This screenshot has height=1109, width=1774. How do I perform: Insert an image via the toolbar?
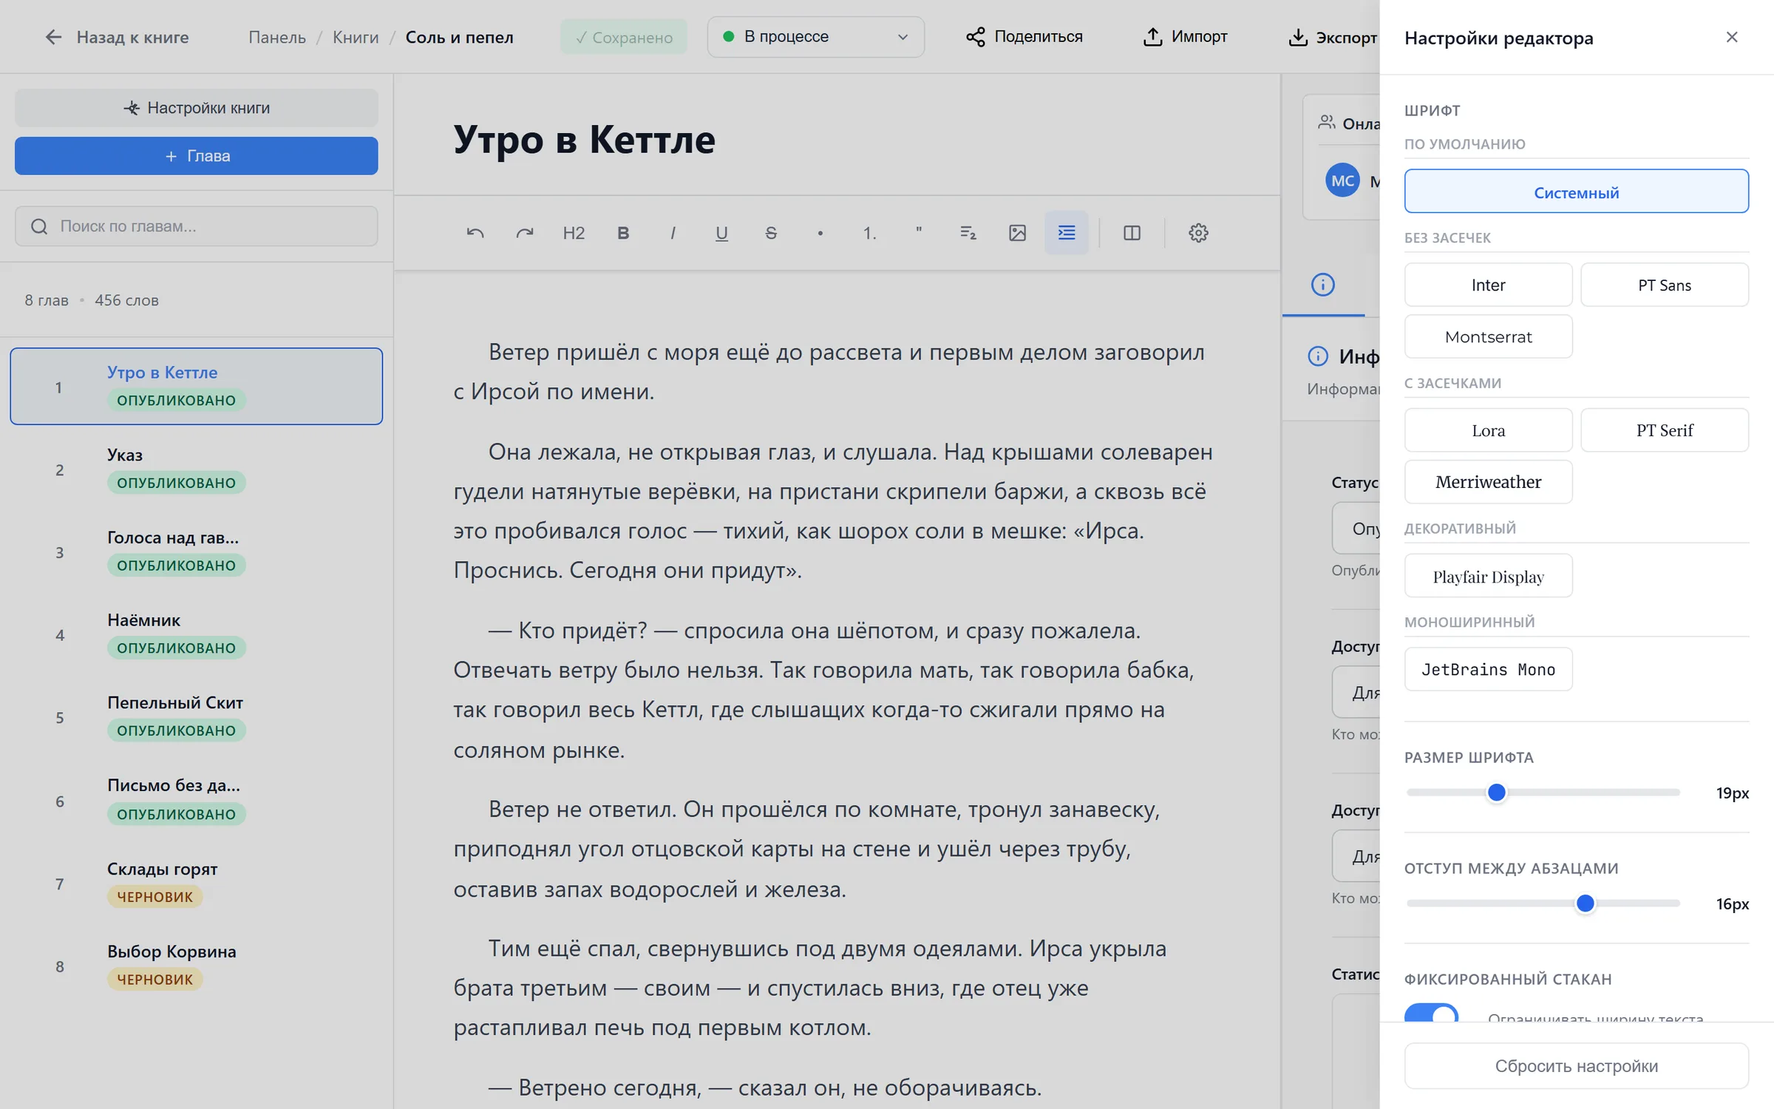pos(1017,233)
